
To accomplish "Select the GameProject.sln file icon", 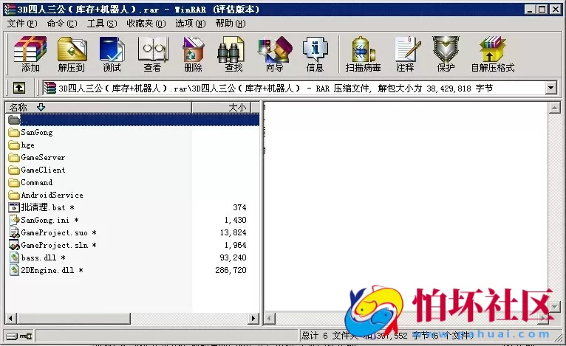I will point(14,245).
